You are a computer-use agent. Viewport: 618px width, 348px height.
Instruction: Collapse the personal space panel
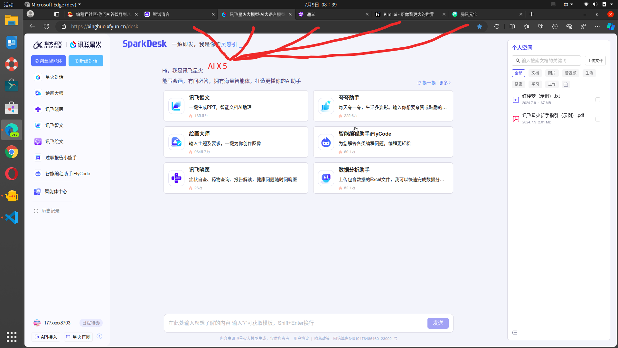click(x=515, y=333)
